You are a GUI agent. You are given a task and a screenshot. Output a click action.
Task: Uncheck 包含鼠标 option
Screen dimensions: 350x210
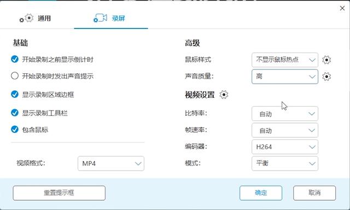tap(15, 130)
